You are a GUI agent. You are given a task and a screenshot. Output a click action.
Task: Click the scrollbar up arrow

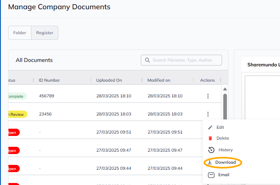[225, 89]
